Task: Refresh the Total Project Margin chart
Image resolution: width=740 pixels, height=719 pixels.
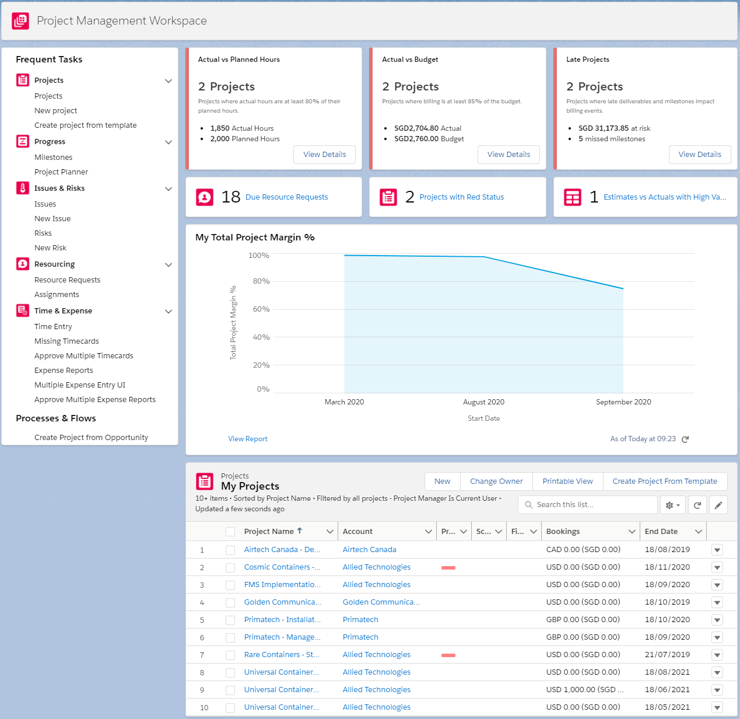Action: click(685, 439)
